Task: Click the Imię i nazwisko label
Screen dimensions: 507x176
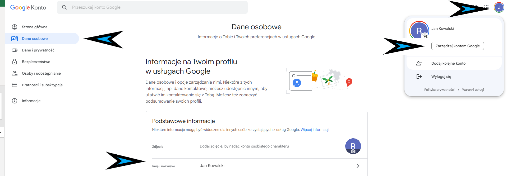Action: 163,166
